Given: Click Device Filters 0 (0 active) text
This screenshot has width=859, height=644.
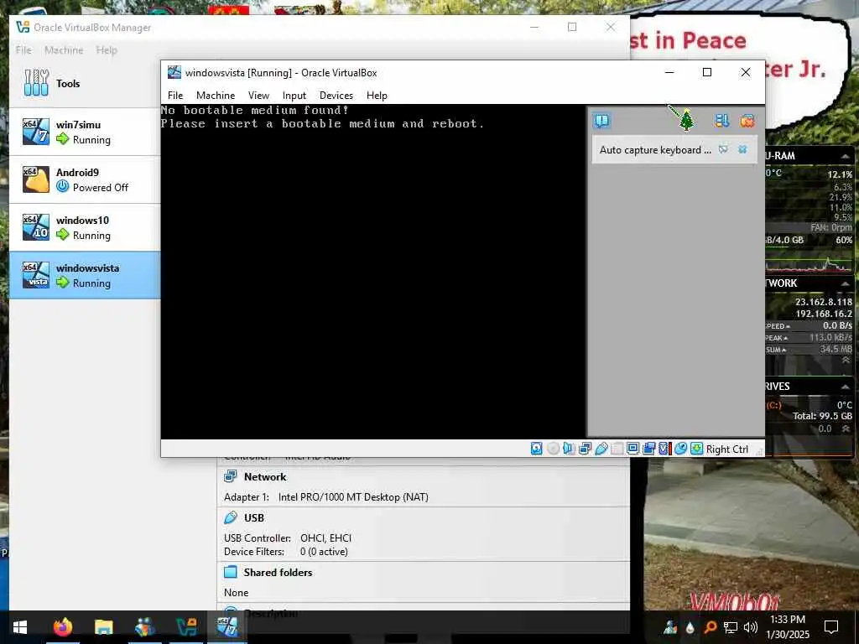Looking at the screenshot, I should point(285,552).
